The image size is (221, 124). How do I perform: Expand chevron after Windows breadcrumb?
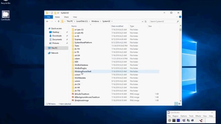(100, 21)
